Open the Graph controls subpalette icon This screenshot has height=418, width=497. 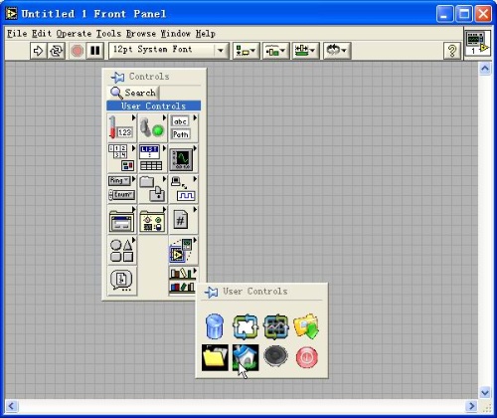(183, 158)
